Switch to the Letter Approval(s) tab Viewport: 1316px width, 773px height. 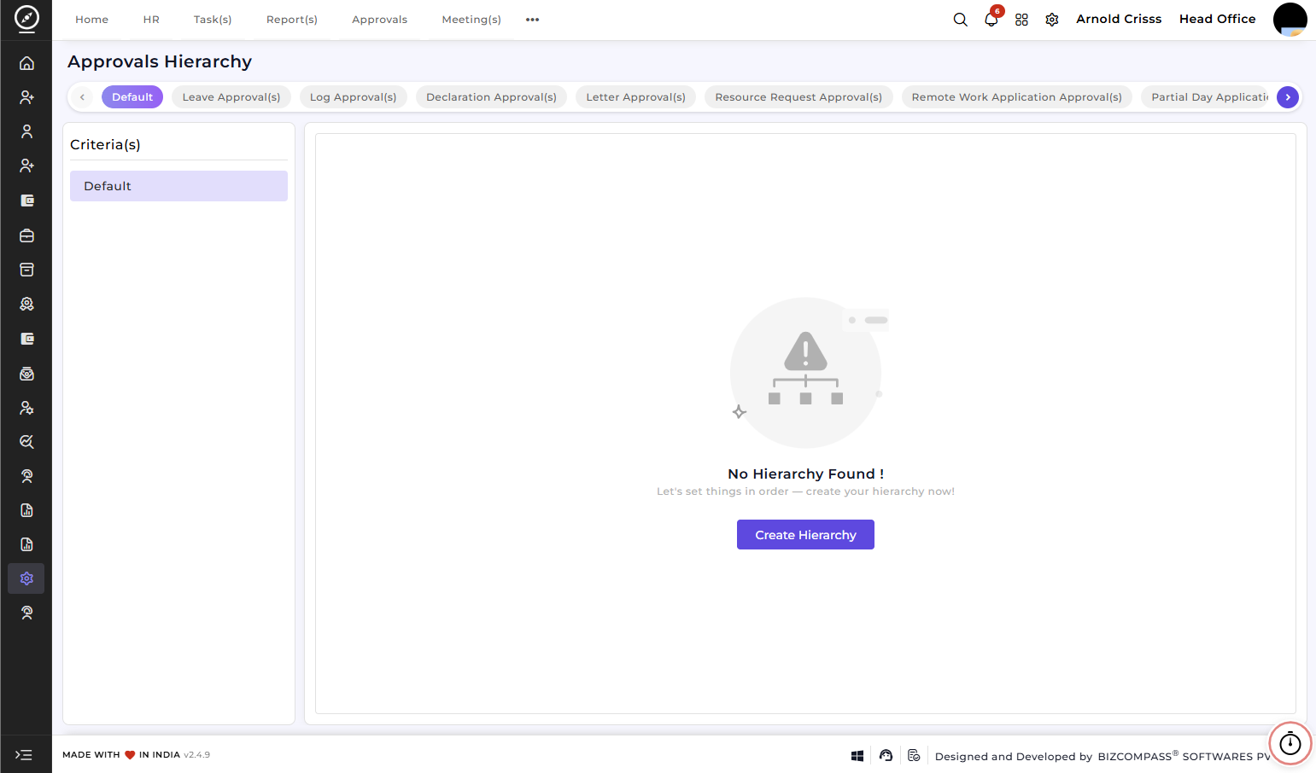click(x=636, y=97)
